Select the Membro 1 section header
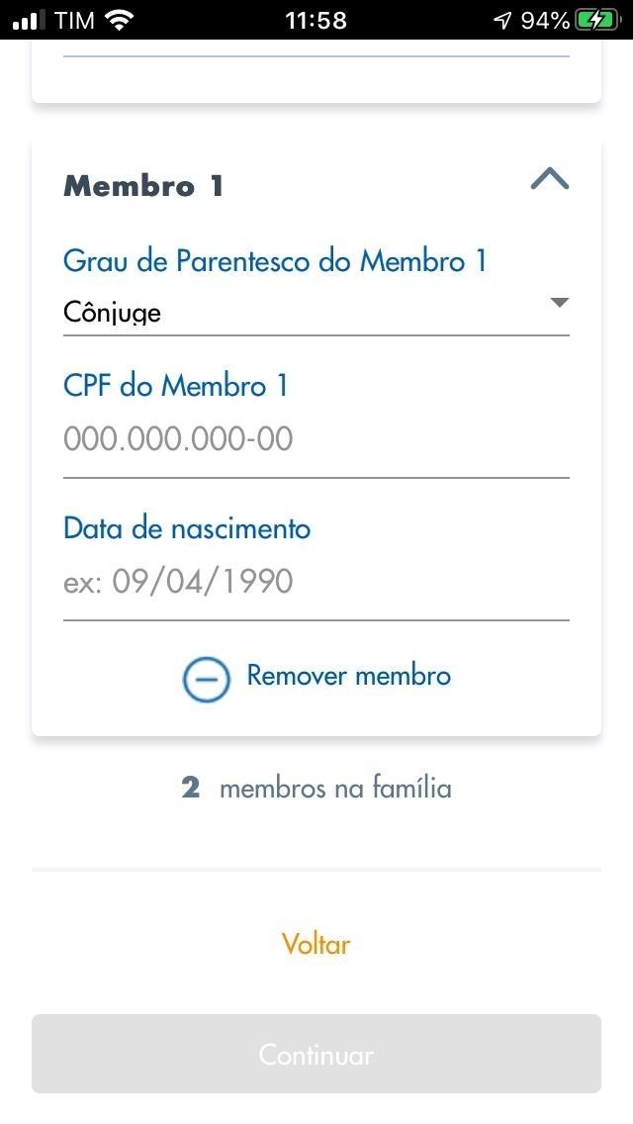The image size is (633, 1124). tap(141, 185)
